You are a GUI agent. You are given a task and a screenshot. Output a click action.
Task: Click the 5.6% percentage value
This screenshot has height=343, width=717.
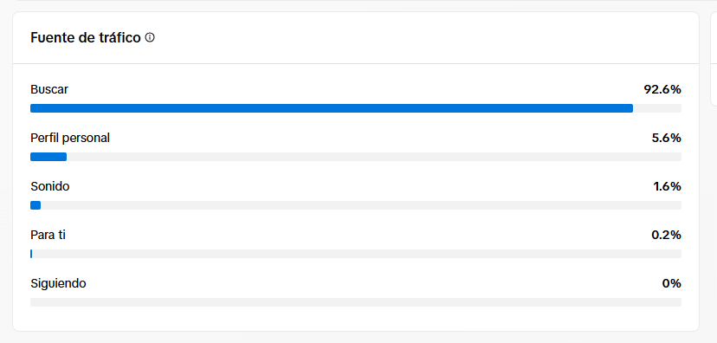pos(666,138)
